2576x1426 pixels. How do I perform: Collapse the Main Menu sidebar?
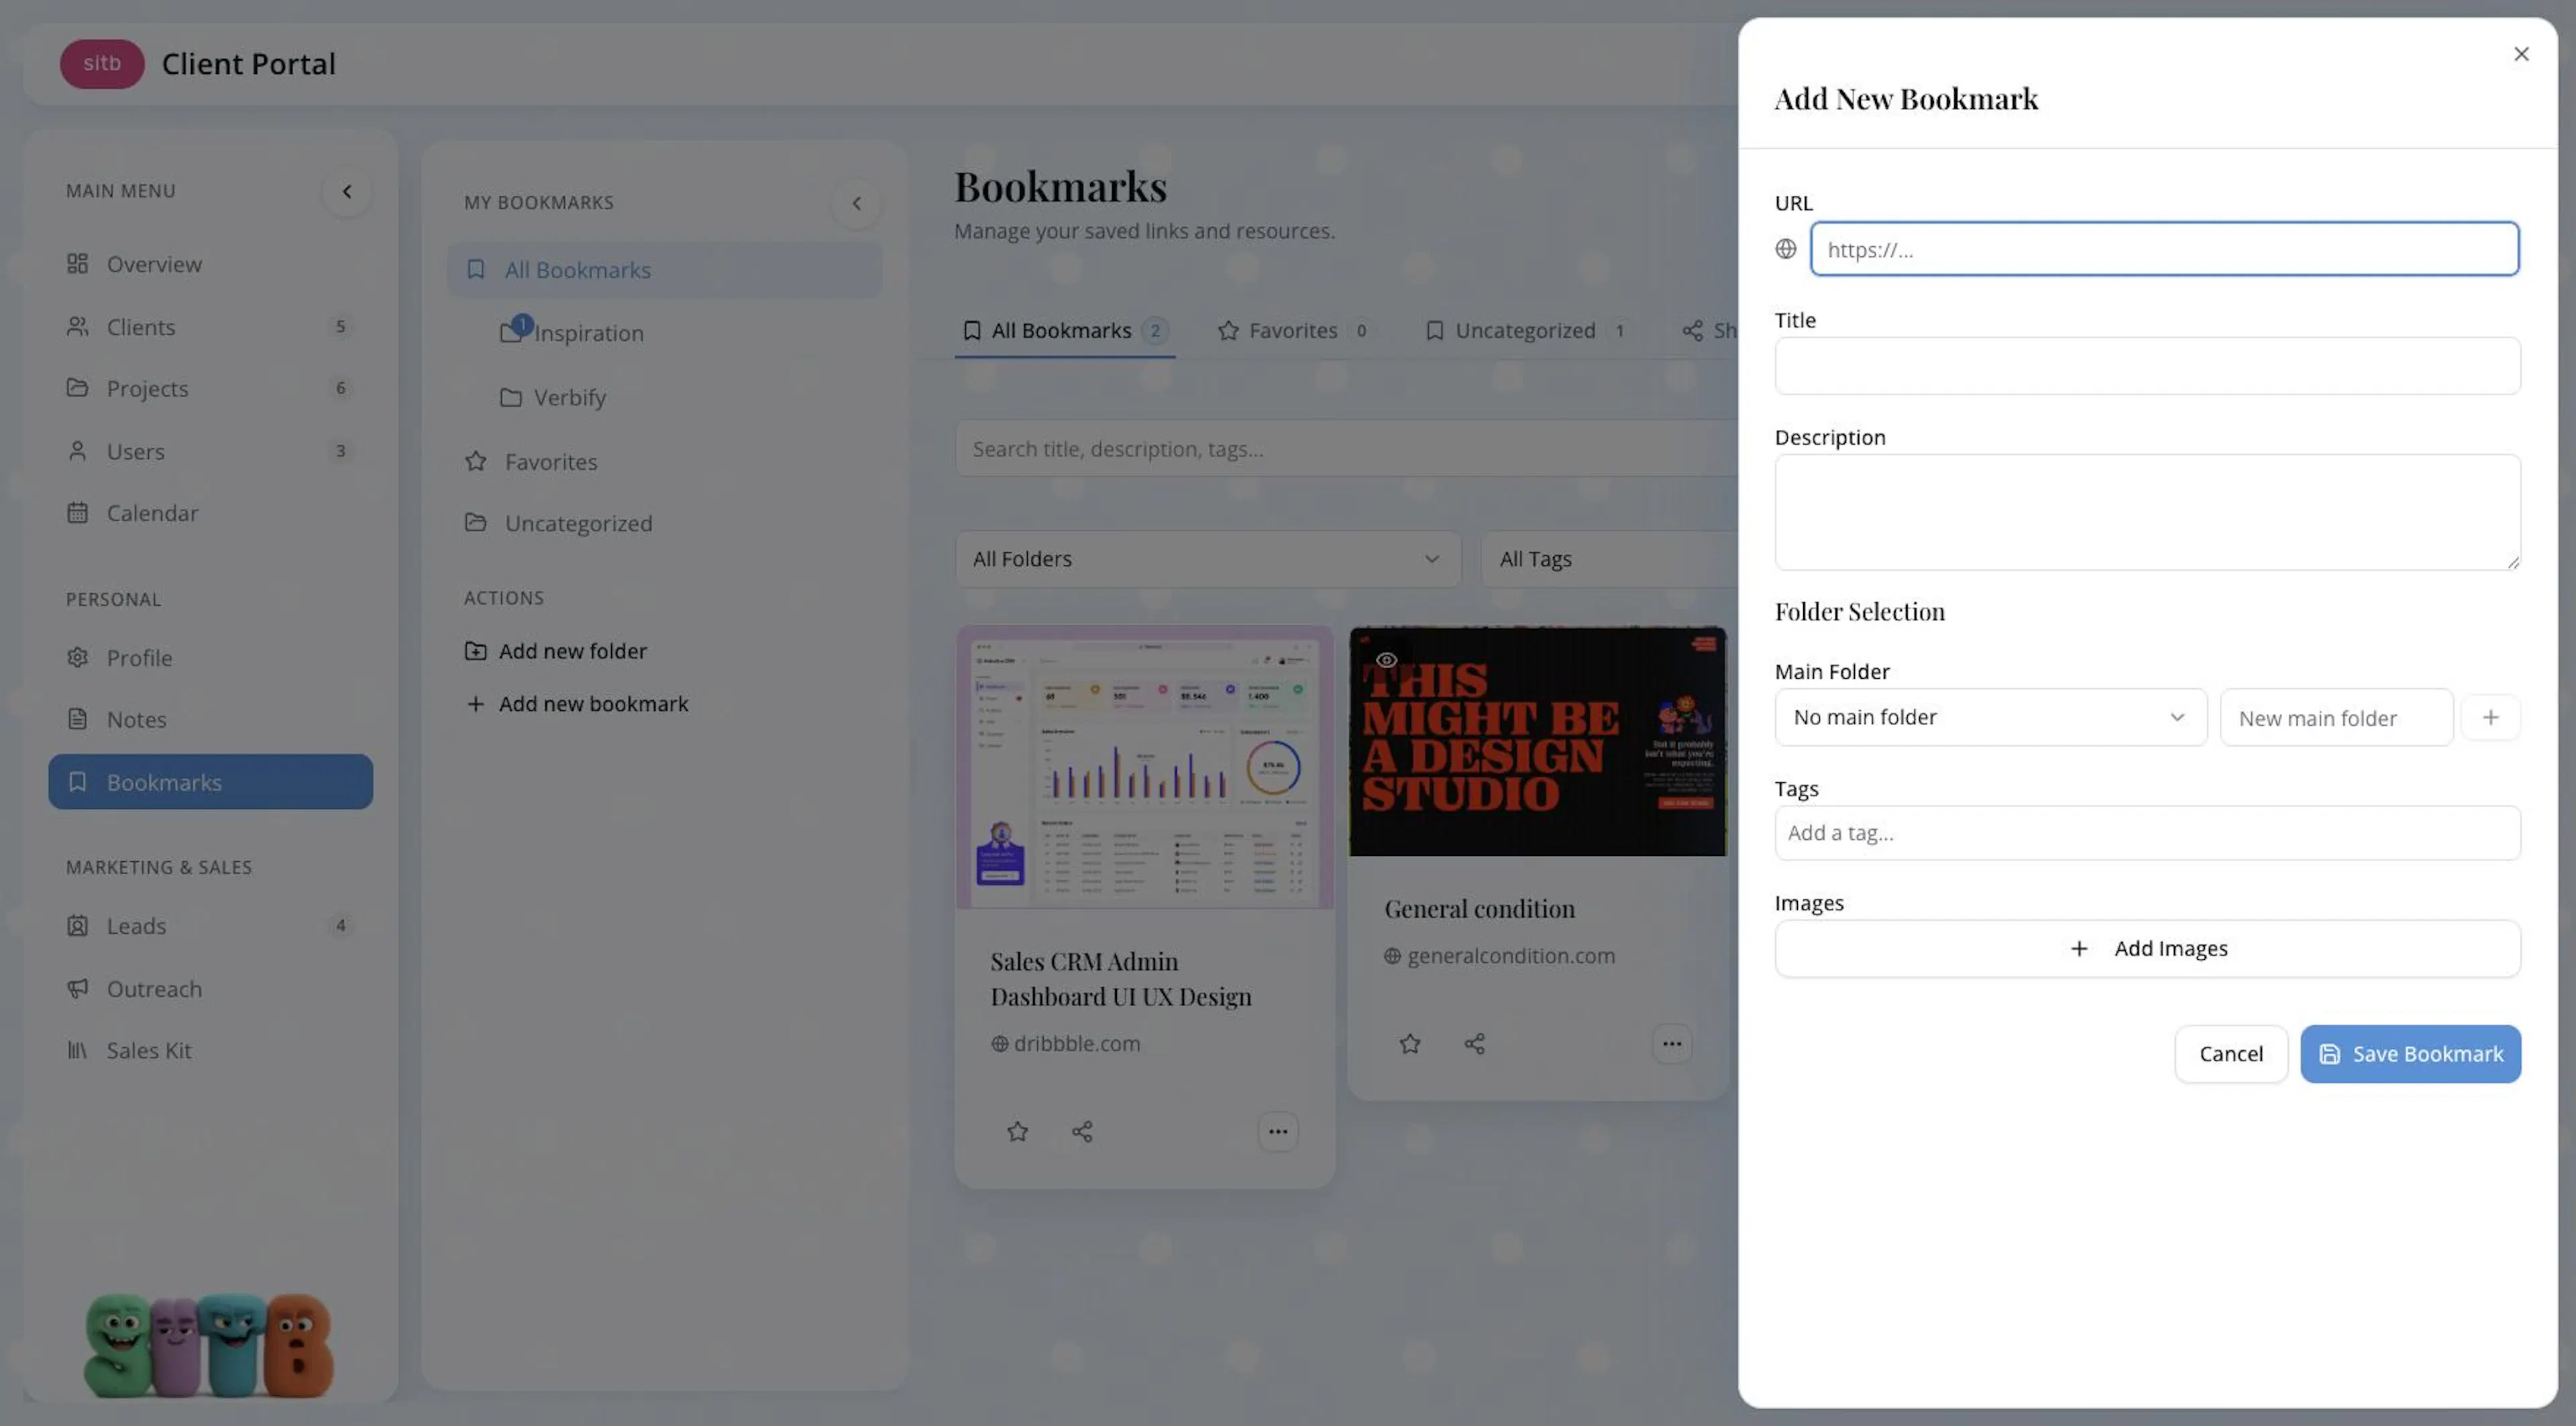click(347, 191)
